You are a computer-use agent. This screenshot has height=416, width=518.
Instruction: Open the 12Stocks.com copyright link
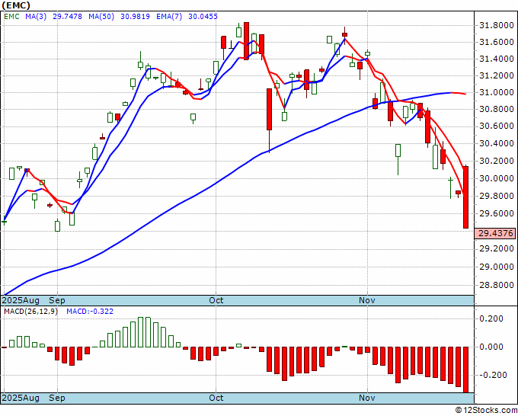point(486,411)
